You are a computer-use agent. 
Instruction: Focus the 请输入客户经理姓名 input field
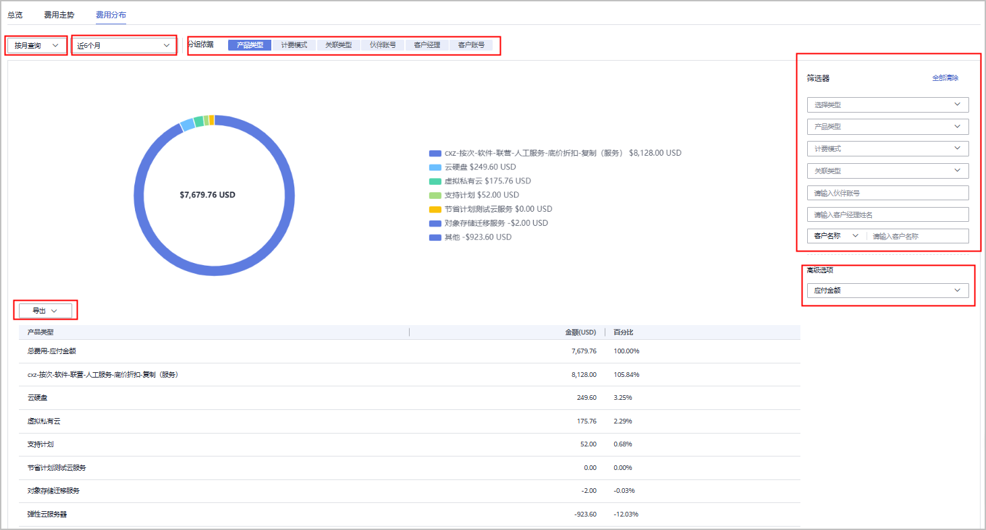pos(887,214)
